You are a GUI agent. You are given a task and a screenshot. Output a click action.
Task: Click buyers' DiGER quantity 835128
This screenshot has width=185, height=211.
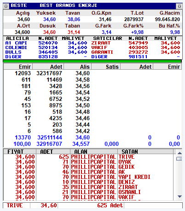click(48, 57)
